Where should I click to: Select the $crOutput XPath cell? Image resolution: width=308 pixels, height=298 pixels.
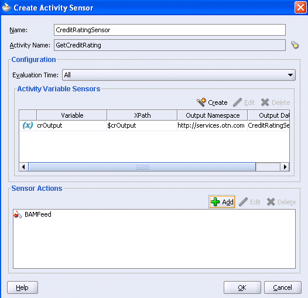142,125
